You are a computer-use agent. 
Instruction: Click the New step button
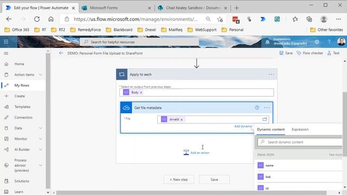[179, 179]
